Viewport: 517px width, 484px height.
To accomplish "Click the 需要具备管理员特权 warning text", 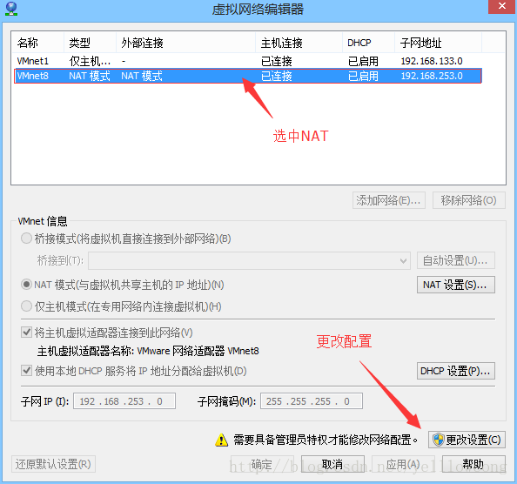I will click(326, 440).
